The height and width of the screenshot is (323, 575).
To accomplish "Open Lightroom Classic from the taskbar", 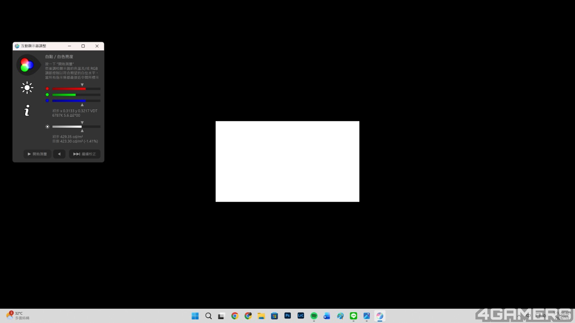I will point(301,316).
